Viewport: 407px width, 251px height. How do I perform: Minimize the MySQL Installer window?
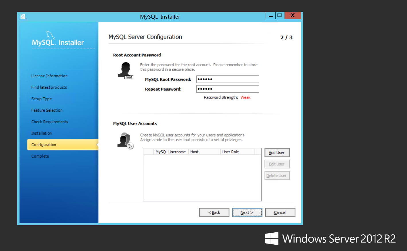click(x=270, y=15)
